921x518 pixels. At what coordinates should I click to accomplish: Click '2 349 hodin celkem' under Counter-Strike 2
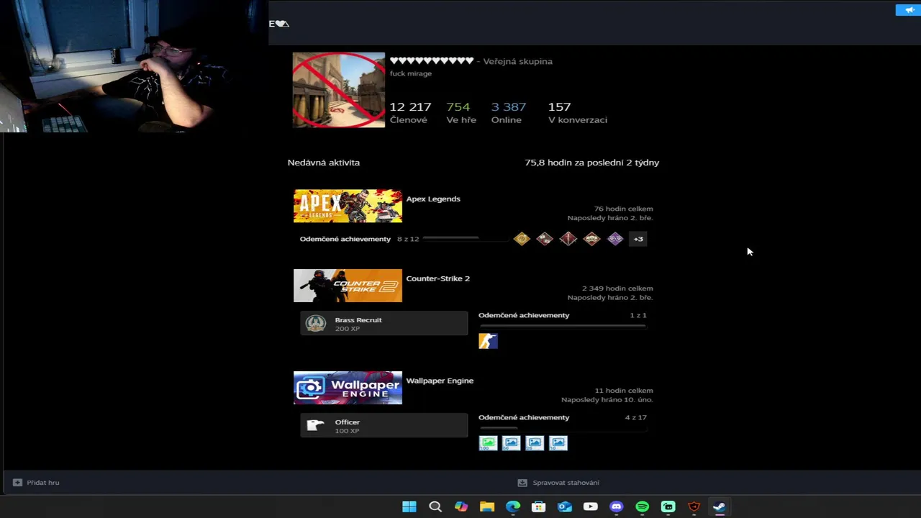click(617, 288)
